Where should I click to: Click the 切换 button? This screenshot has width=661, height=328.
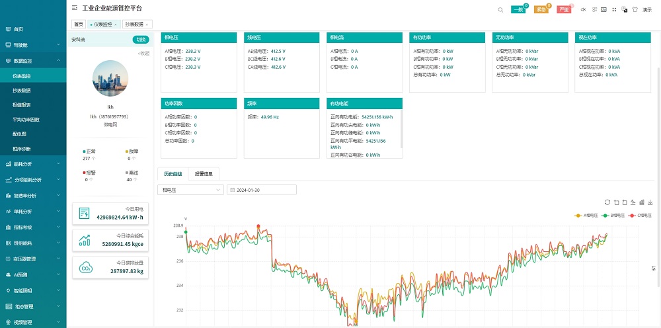point(140,40)
